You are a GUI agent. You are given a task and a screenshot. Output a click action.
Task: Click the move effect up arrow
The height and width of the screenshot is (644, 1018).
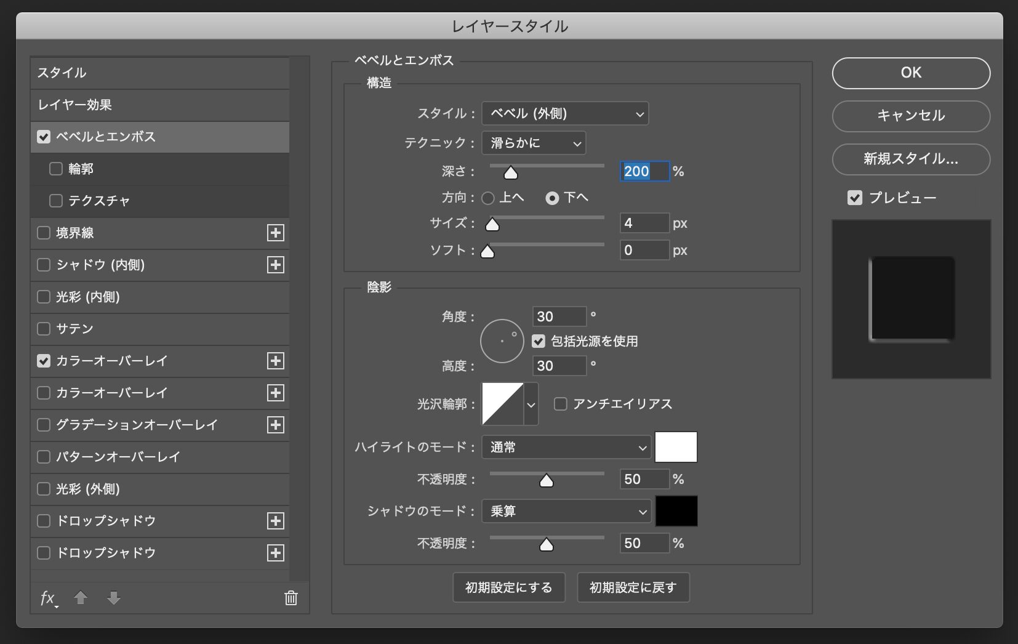point(81,598)
